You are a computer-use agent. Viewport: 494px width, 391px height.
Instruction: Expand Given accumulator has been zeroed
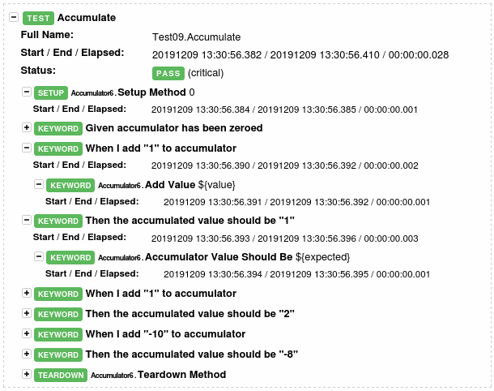pyautogui.click(x=27, y=127)
